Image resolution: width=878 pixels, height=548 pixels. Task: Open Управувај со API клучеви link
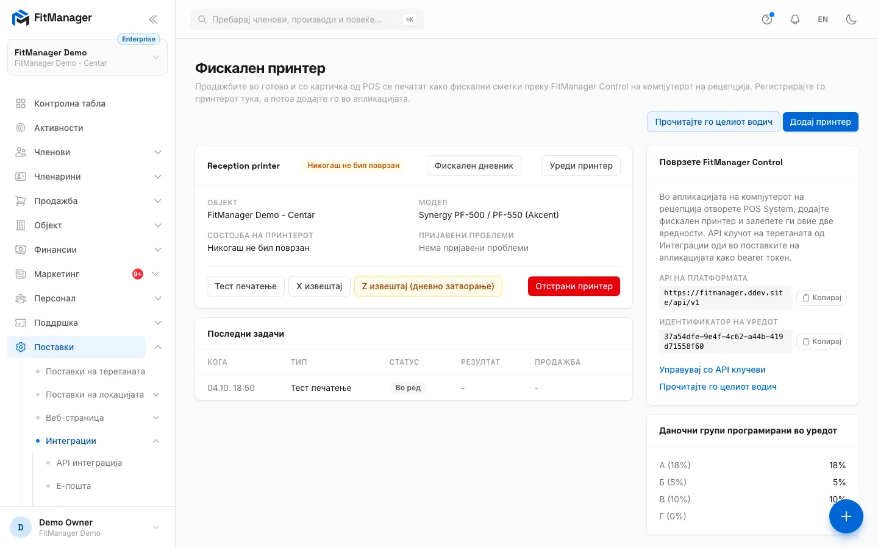tap(712, 370)
